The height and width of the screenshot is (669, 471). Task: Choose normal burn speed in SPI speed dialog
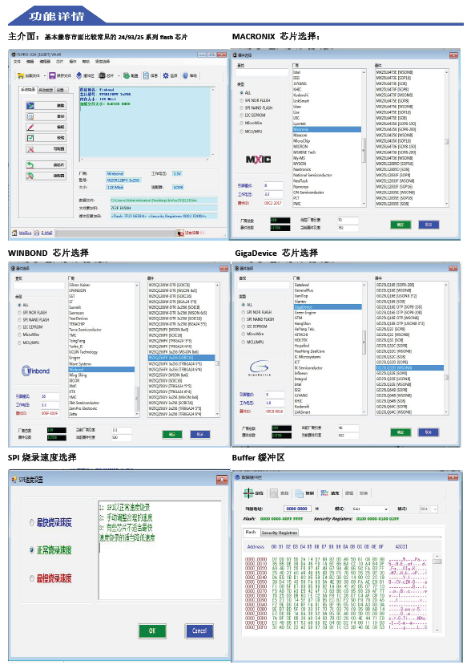point(50,550)
